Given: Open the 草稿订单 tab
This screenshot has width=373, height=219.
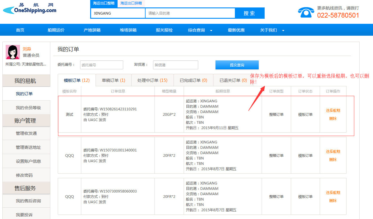Looking at the screenshot, I should (x=113, y=80).
